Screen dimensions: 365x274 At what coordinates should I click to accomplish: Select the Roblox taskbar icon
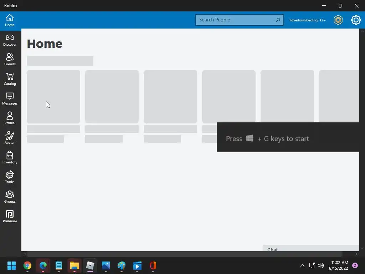(x=90, y=265)
